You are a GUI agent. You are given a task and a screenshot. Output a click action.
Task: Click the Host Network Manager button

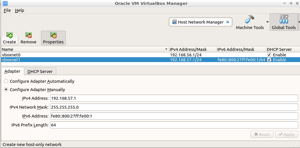click(x=200, y=22)
